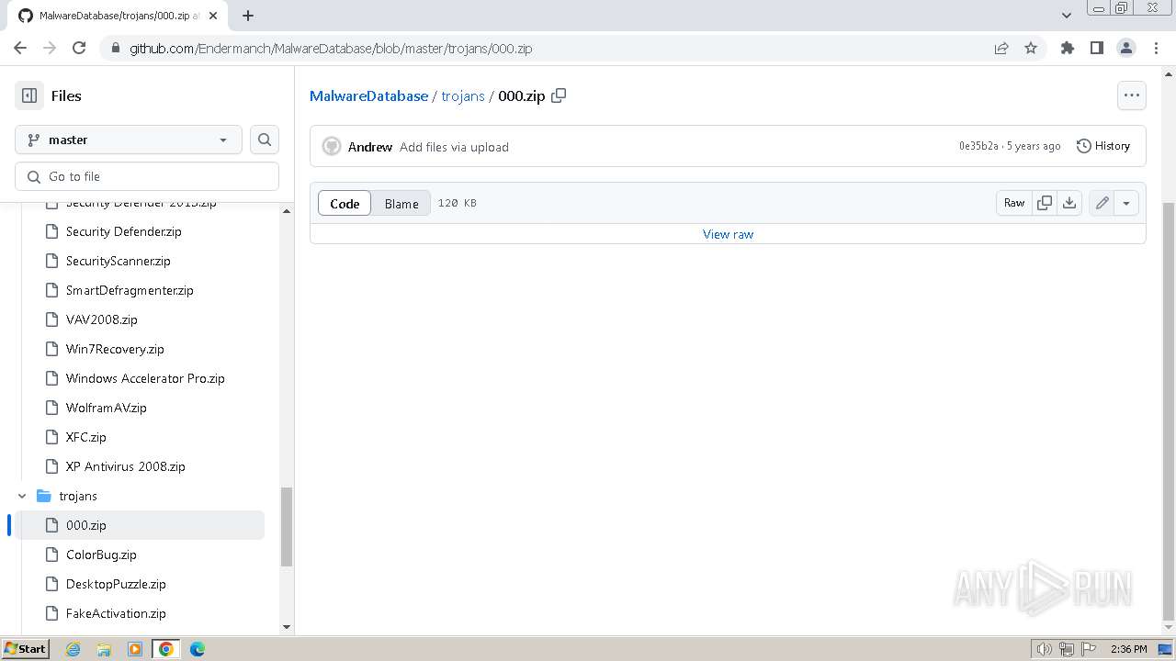Viewport: 1176px width, 661px height.
Task: Open Chrome three-dot menu
Action: coord(1155,48)
